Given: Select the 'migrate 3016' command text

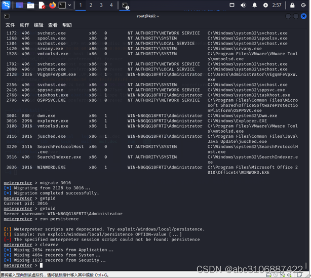Looking at the screenshot, I should click(55, 183).
